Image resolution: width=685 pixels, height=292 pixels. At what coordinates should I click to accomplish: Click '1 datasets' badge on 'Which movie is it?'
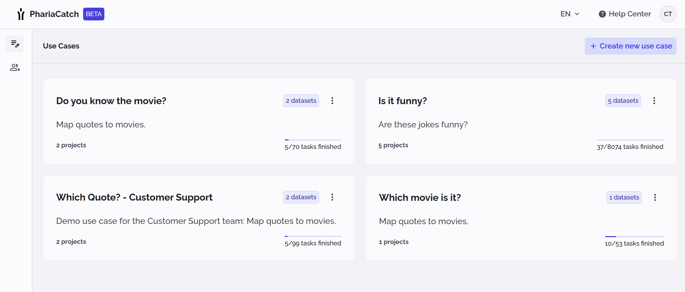(624, 197)
